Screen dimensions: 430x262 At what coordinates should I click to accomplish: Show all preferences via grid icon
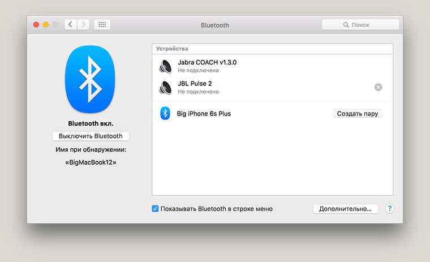102,24
